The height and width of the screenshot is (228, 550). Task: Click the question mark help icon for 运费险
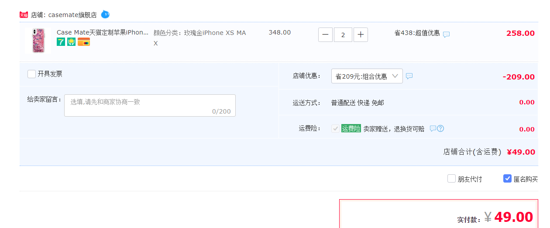(x=440, y=128)
